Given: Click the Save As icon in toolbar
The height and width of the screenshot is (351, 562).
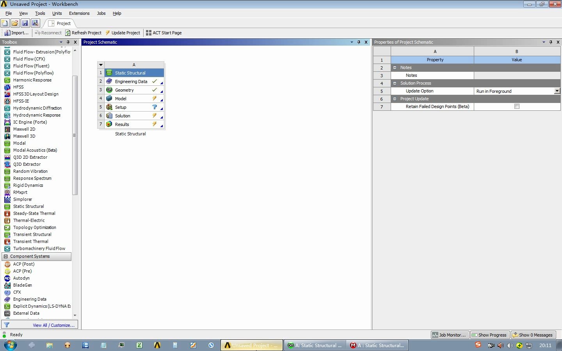Looking at the screenshot, I should [x=35, y=23].
